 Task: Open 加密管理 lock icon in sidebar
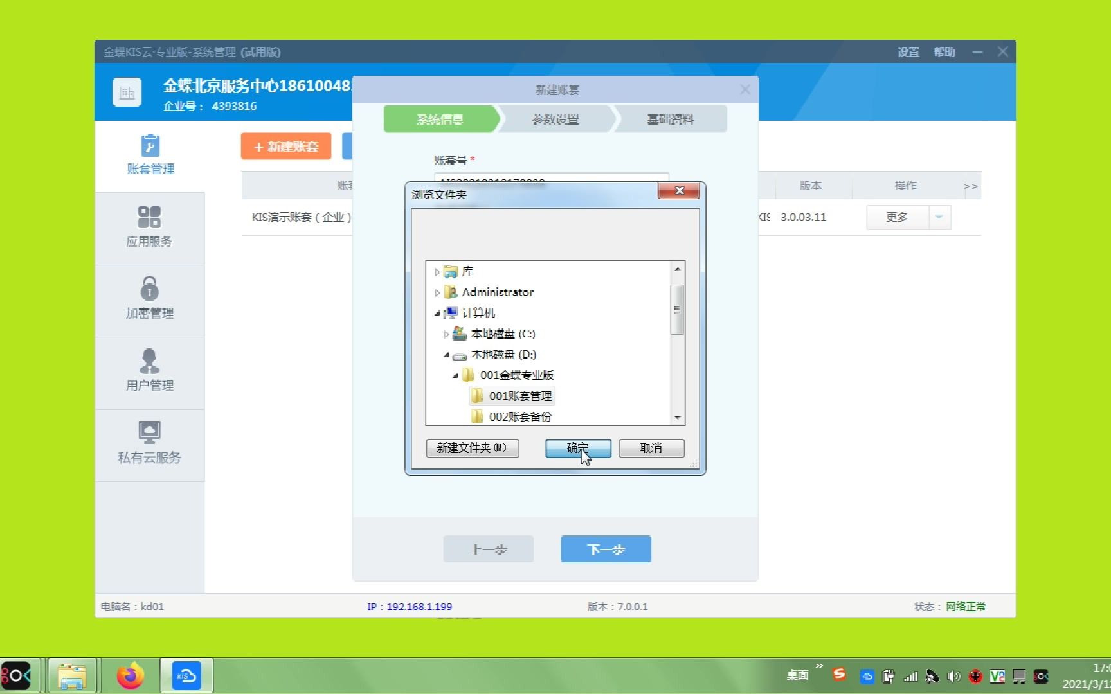pyautogui.click(x=149, y=289)
